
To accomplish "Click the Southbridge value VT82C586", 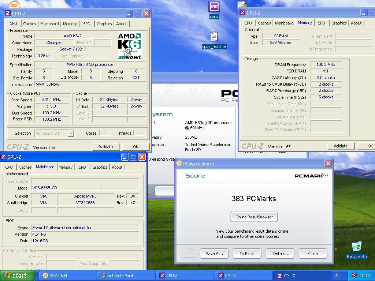I will (x=85, y=203).
